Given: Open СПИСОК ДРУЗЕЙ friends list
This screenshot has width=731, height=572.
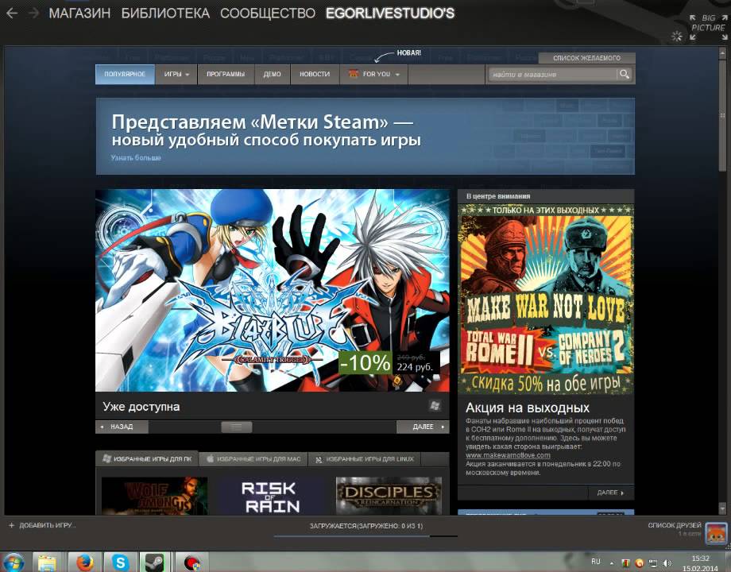Looking at the screenshot, I should coord(674,525).
